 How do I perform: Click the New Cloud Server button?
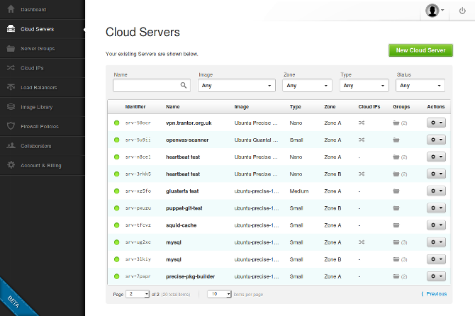[x=420, y=50]
